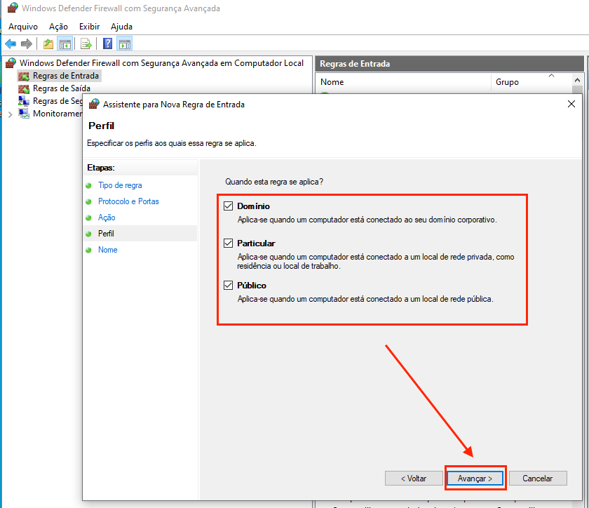Click the Regras de Entrada tree icon

click(x=24, y=76)
